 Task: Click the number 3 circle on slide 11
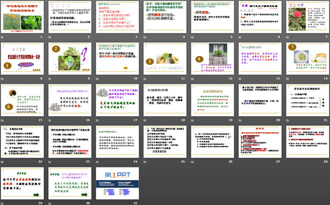(149, 61)
